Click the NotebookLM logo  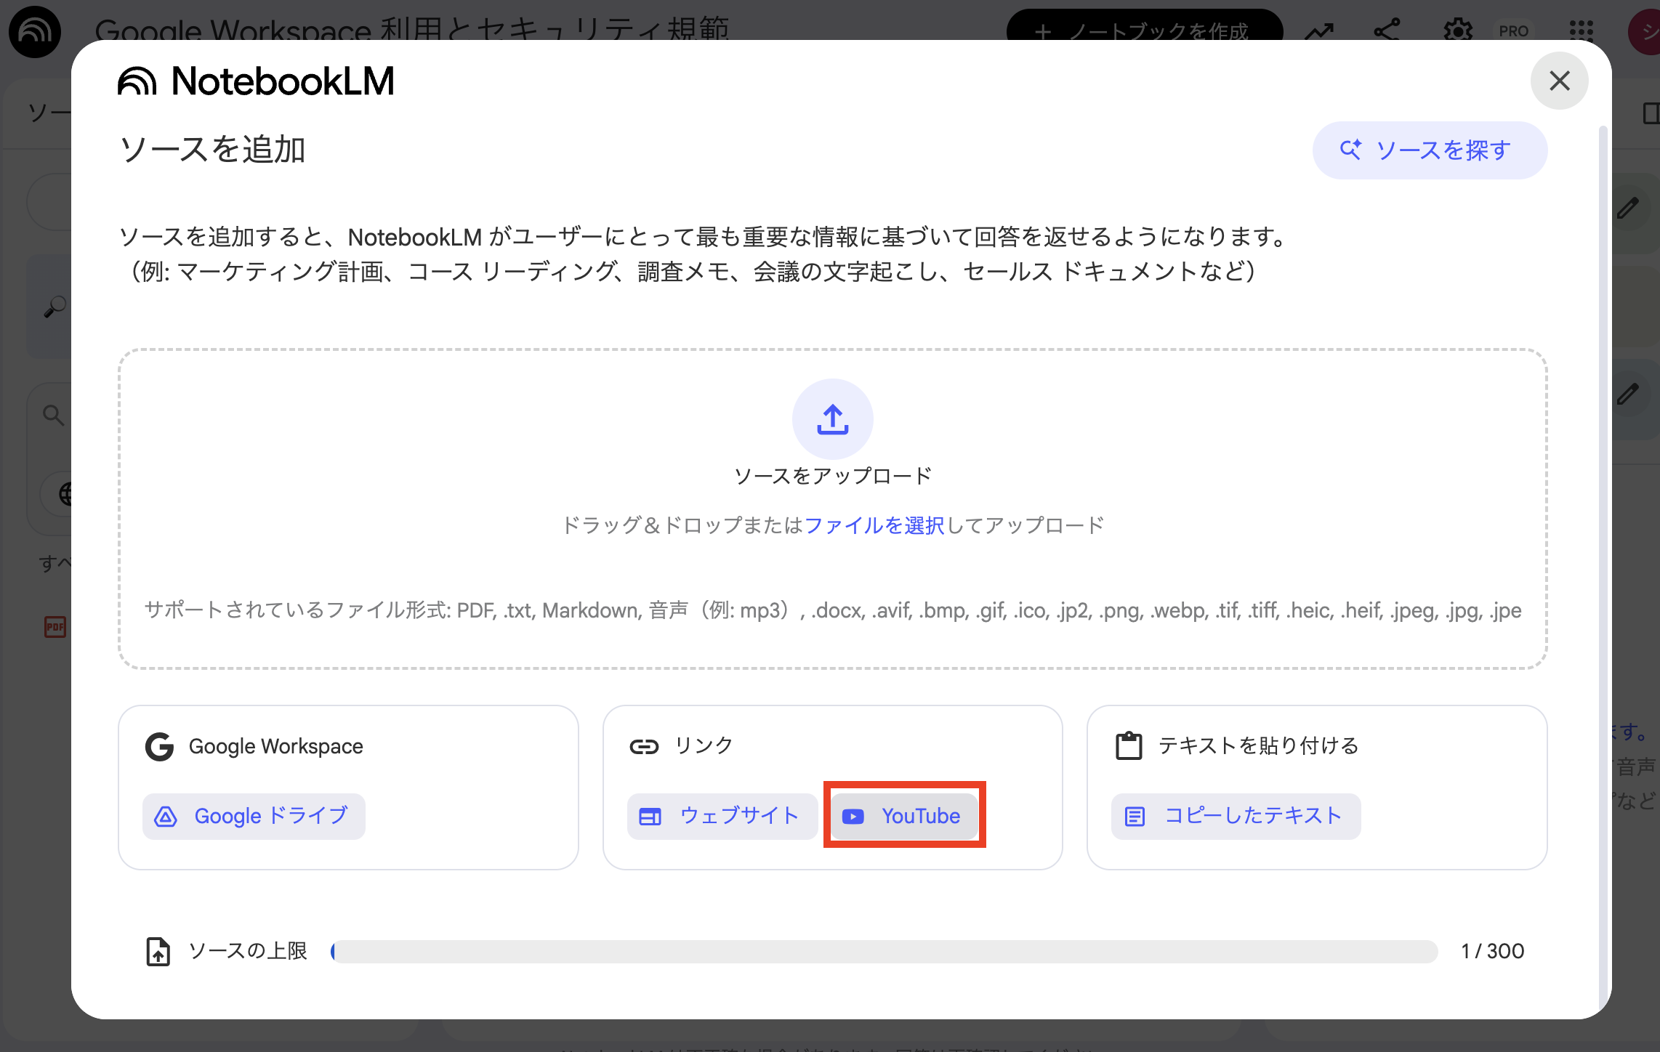(256, 81)
